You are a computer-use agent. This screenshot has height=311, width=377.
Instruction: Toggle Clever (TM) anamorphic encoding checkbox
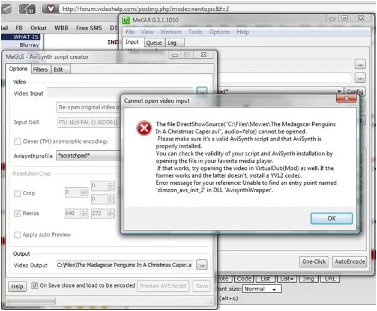tap(17, 142)
